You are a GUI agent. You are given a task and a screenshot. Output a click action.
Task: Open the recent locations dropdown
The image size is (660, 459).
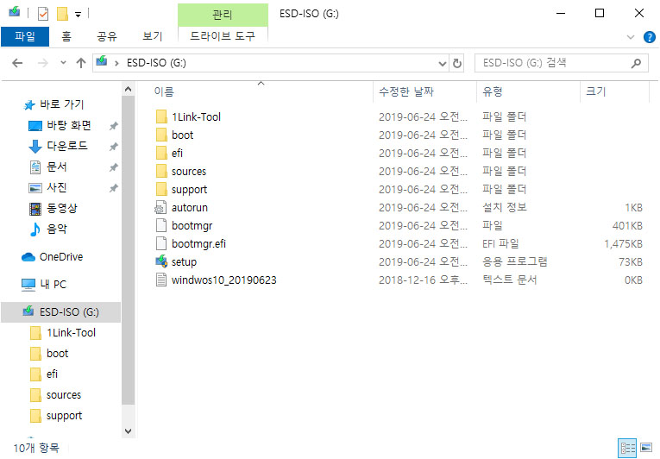tap(63, 63)
